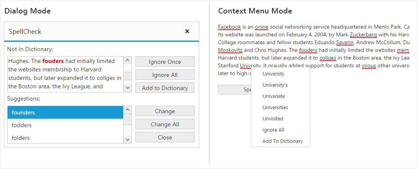The width and height of the screenshot is (418, 169).
Task: Click the Change button
Action: 165,111
